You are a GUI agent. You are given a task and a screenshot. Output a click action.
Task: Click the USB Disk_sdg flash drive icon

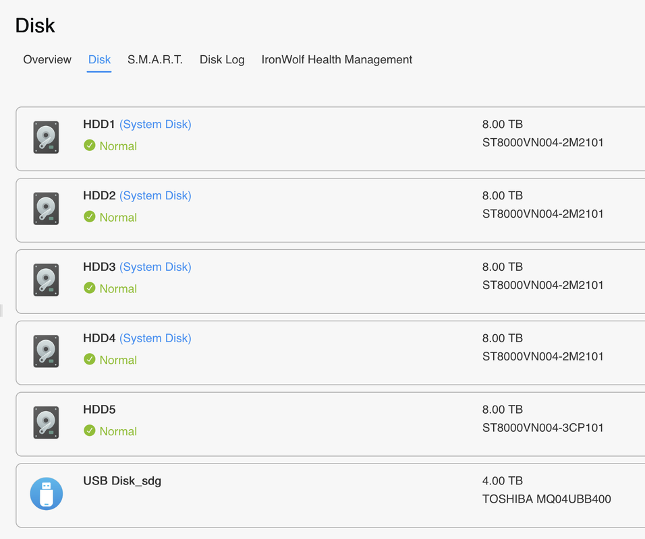point(47,493)
